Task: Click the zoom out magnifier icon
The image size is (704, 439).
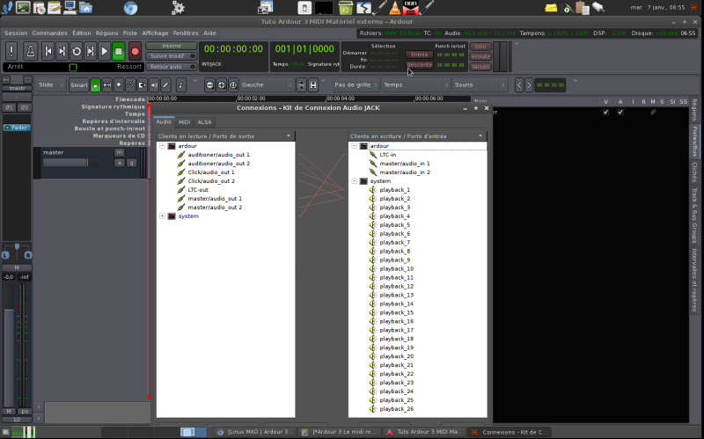Action: pyautogui.click(x=209, y=85)
